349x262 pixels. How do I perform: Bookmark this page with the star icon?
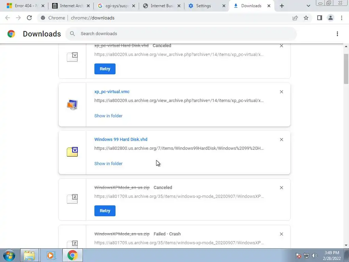306,18
